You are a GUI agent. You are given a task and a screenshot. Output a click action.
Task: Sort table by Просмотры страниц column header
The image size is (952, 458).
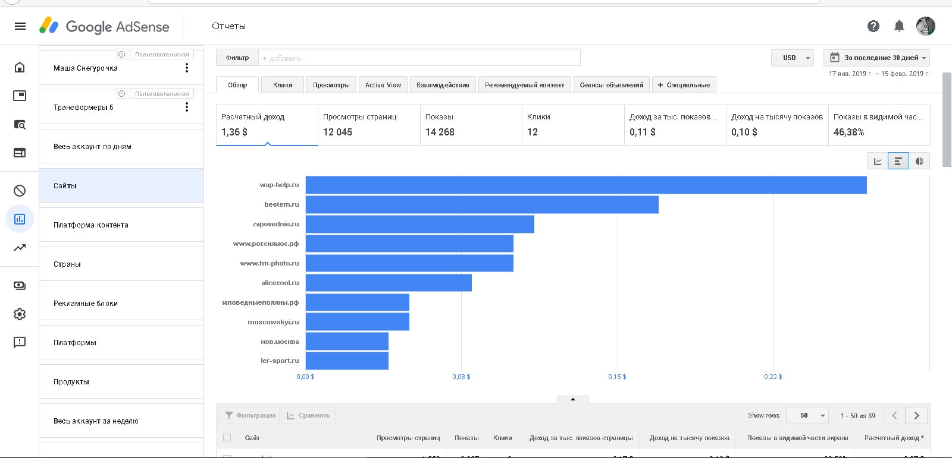pos(408,438)
